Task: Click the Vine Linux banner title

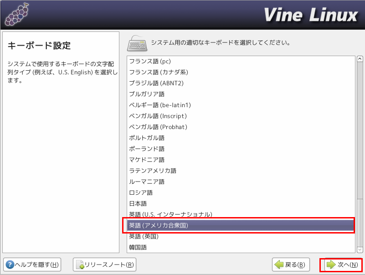Action: (x=311, y=15)
